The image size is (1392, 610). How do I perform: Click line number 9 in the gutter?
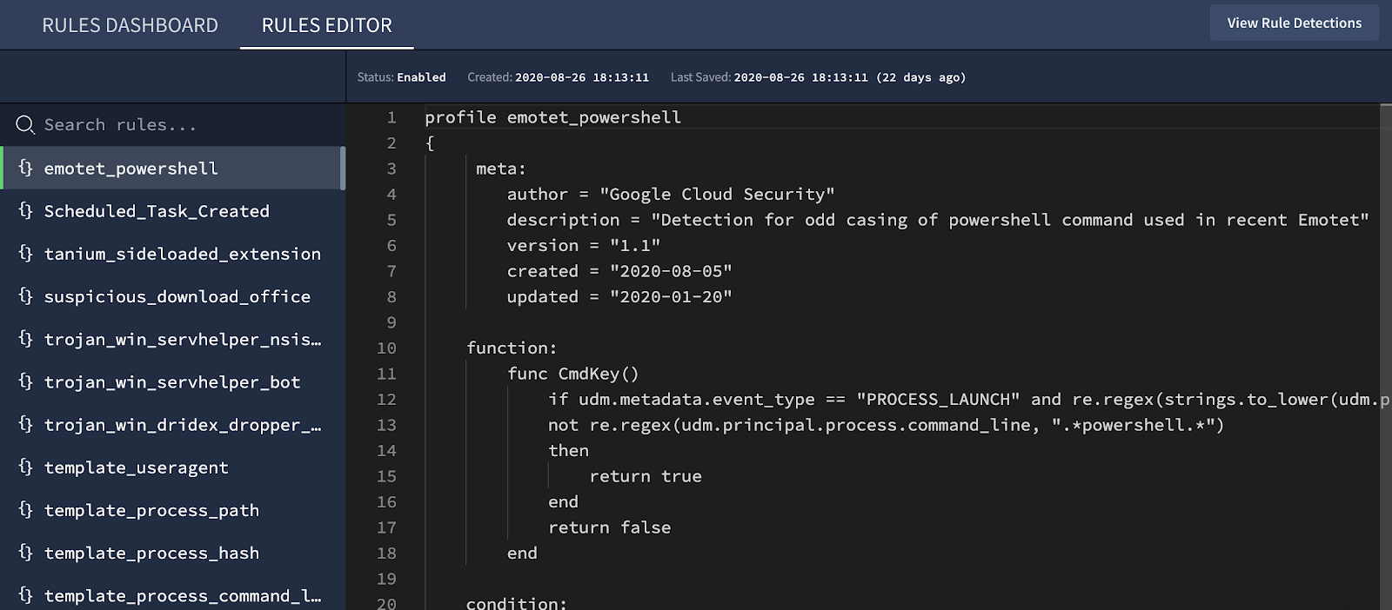(391, 322)
